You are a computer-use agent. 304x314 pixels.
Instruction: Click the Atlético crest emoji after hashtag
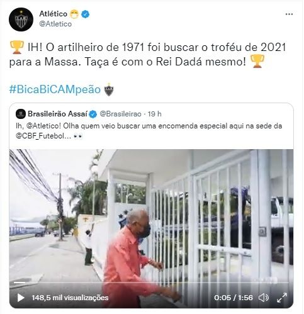[x=109, y=90]
